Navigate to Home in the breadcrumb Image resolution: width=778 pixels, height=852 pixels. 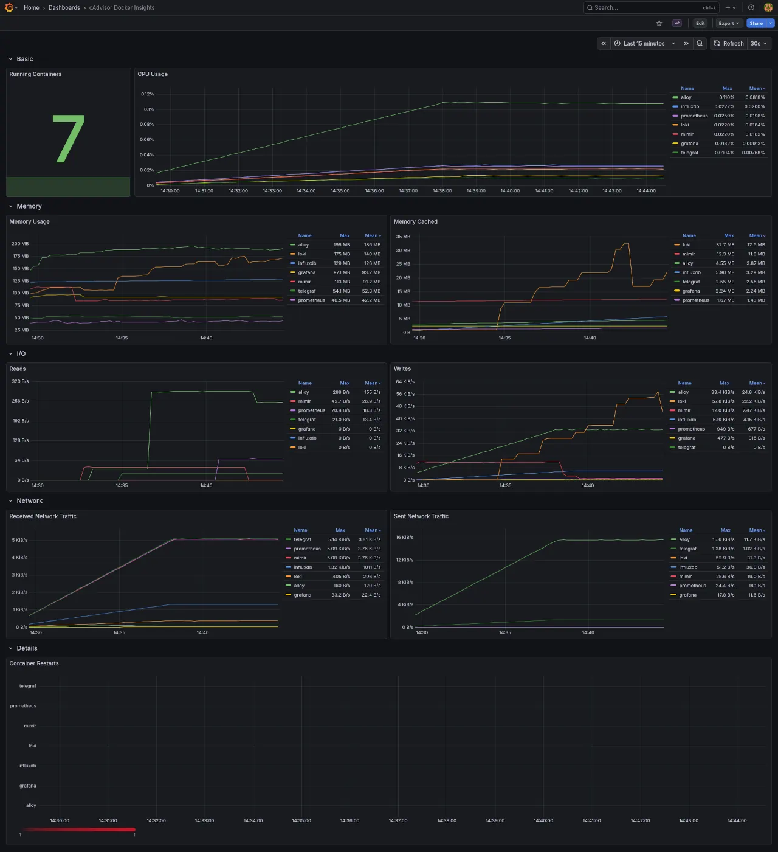point(31,7)
